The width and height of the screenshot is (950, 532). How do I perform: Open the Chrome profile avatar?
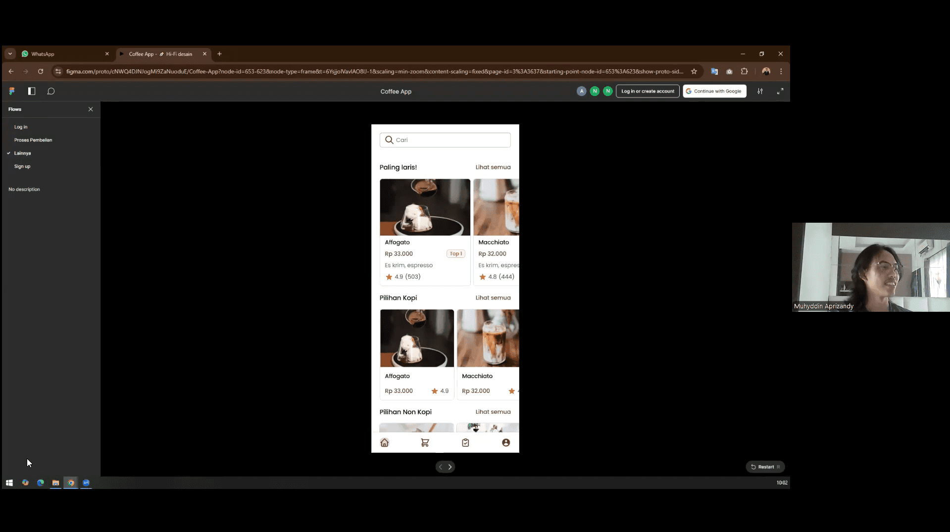click(766, 71)
